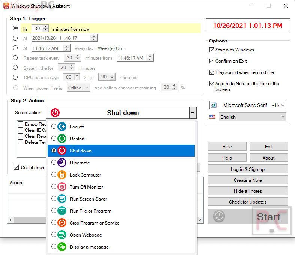Click the Exit button
The height and width of the screenshot is (255, 295).
click(x=269, y=146)
